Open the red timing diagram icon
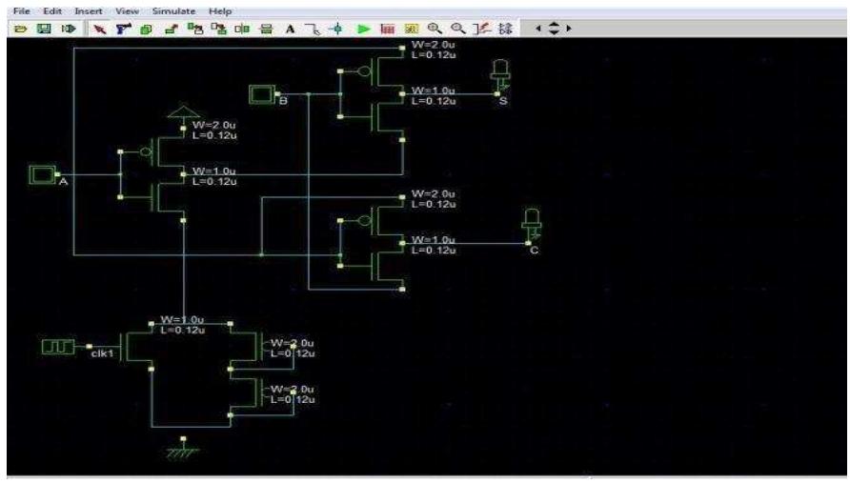This screenshot has height=483, width=850. [x=387, y=29]
